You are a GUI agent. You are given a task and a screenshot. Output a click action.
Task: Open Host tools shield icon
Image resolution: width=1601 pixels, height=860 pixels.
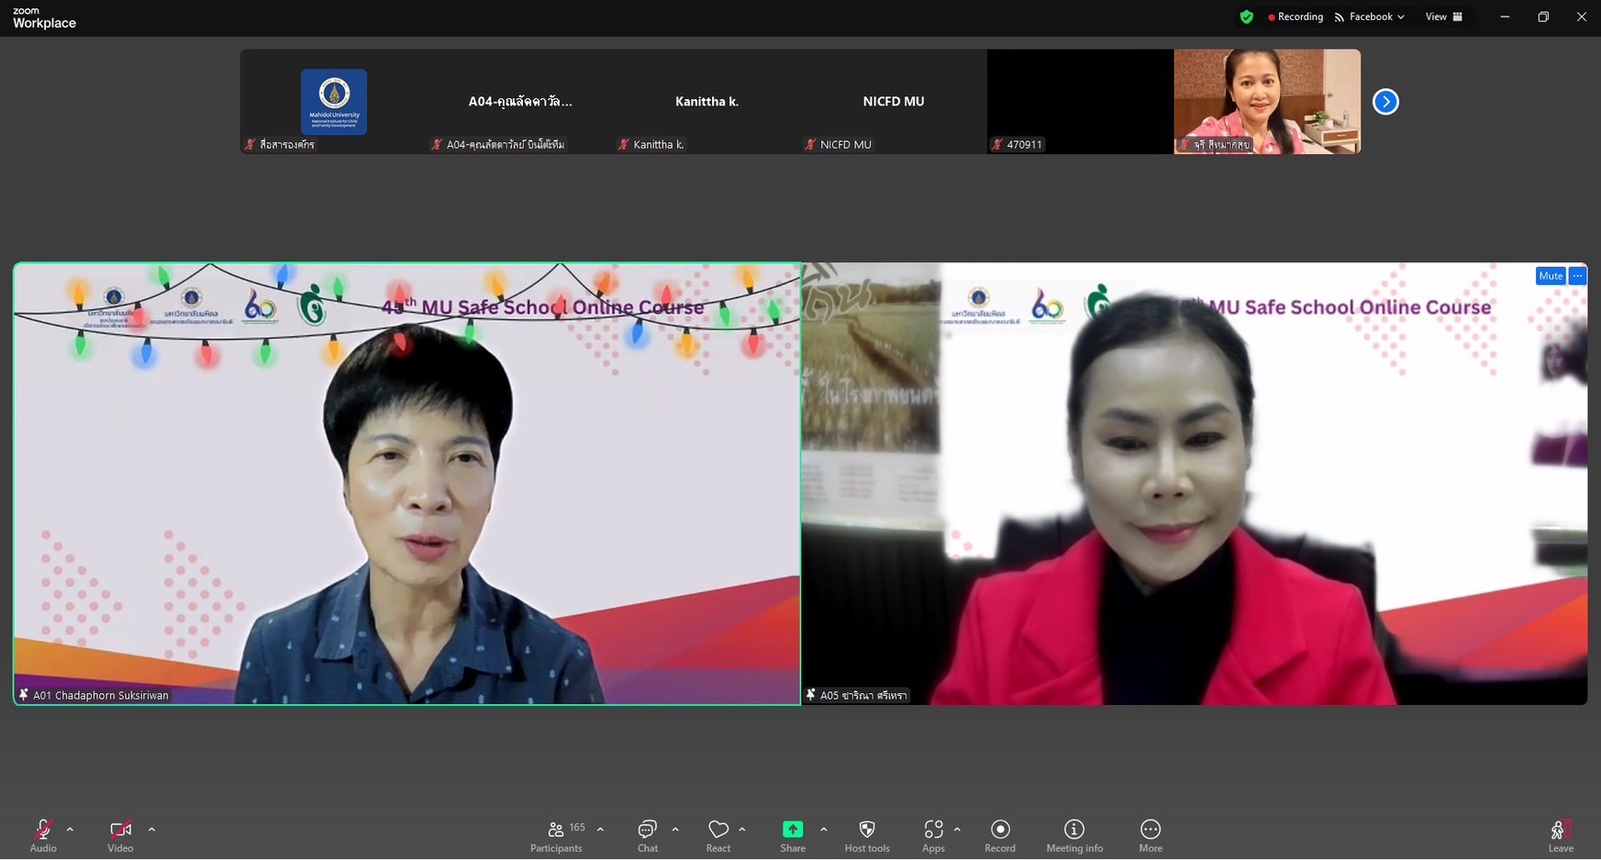[x=866, y=830]
